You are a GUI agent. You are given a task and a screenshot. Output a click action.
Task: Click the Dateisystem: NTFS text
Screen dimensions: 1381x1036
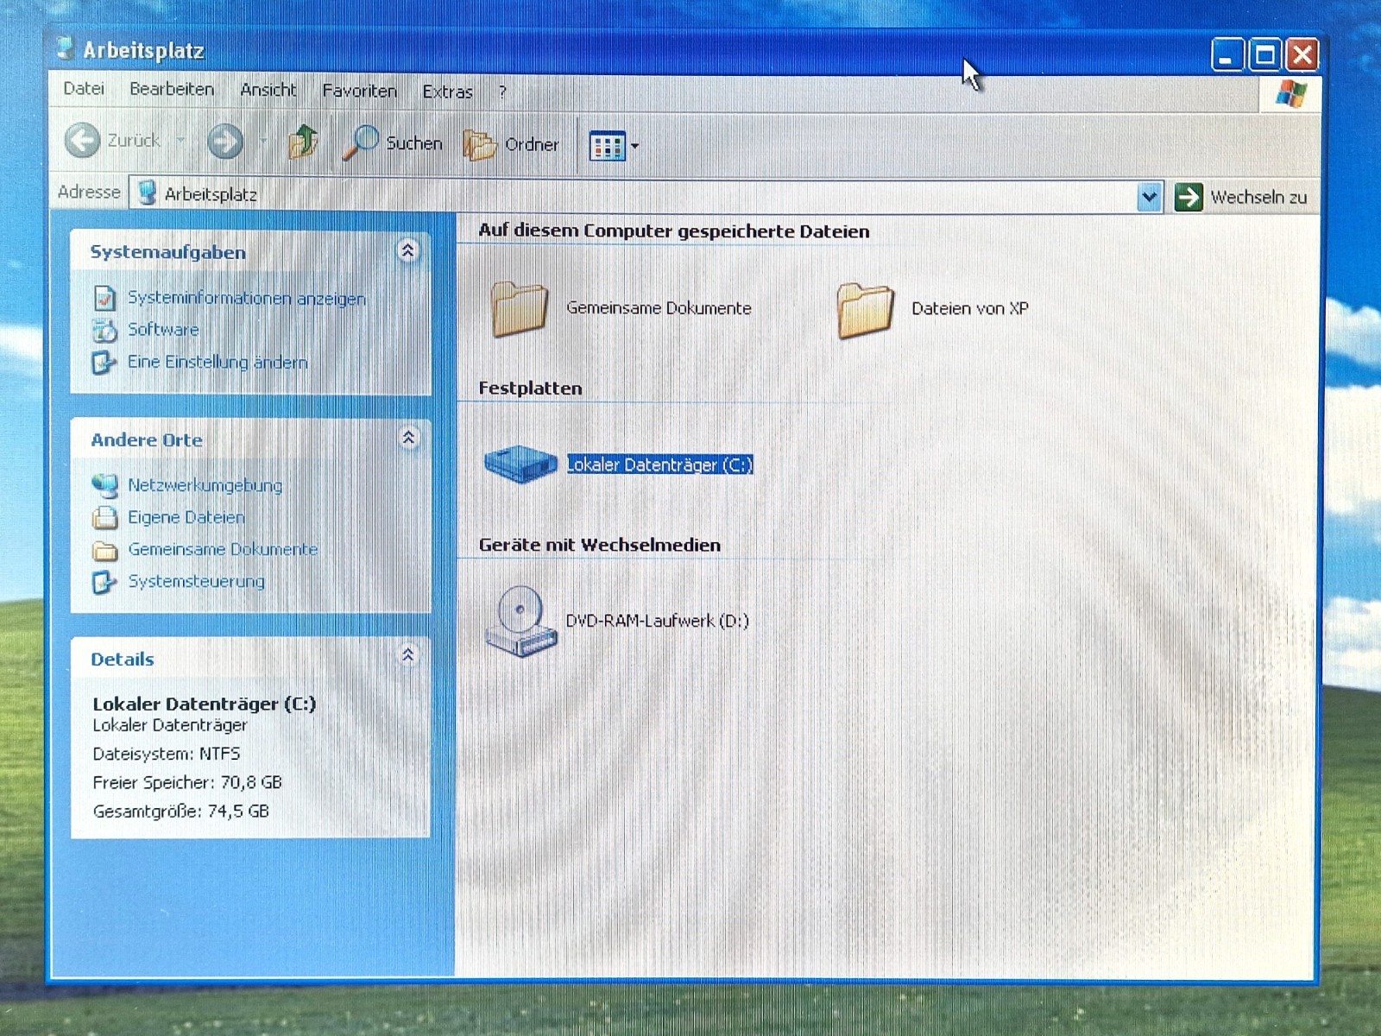coord(167,754)
